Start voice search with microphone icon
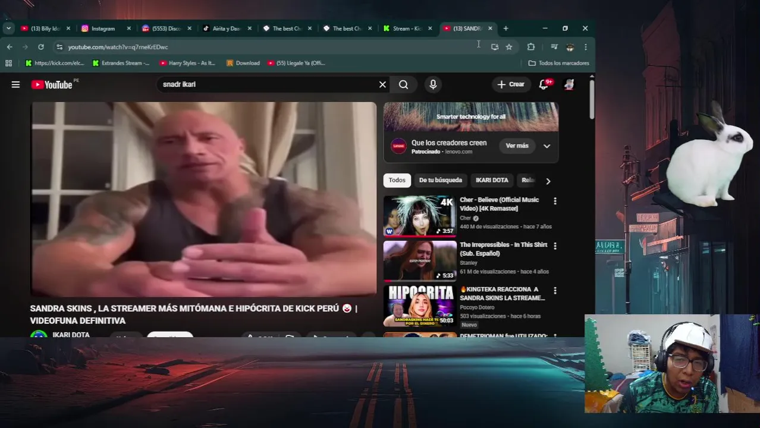Screen dimensions: 760x428 (x=433, y=84)
